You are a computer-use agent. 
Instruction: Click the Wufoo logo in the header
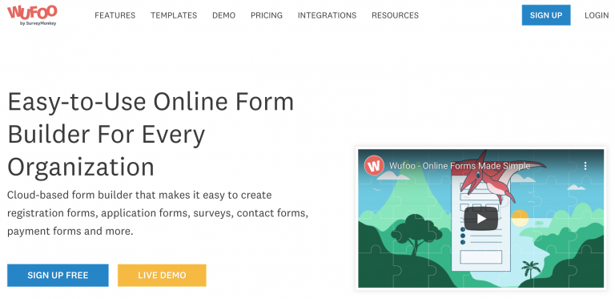pos(32,15)
